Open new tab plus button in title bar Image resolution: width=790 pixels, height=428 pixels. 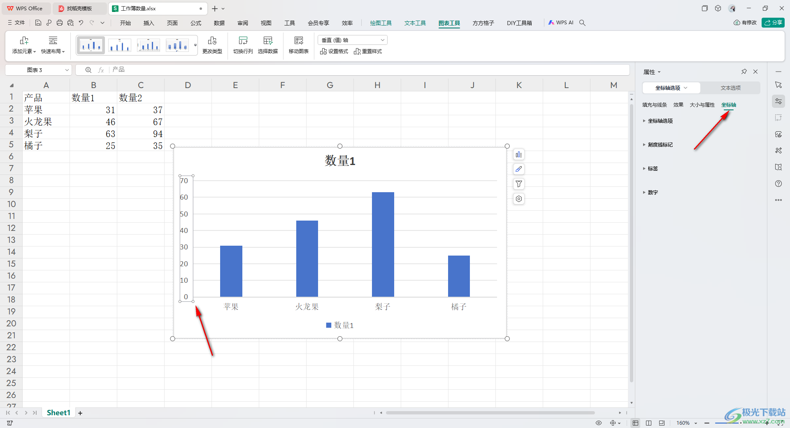click(x=214, y=9)
